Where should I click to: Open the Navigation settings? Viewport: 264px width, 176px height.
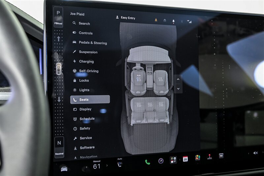click(x=86, y=157)
